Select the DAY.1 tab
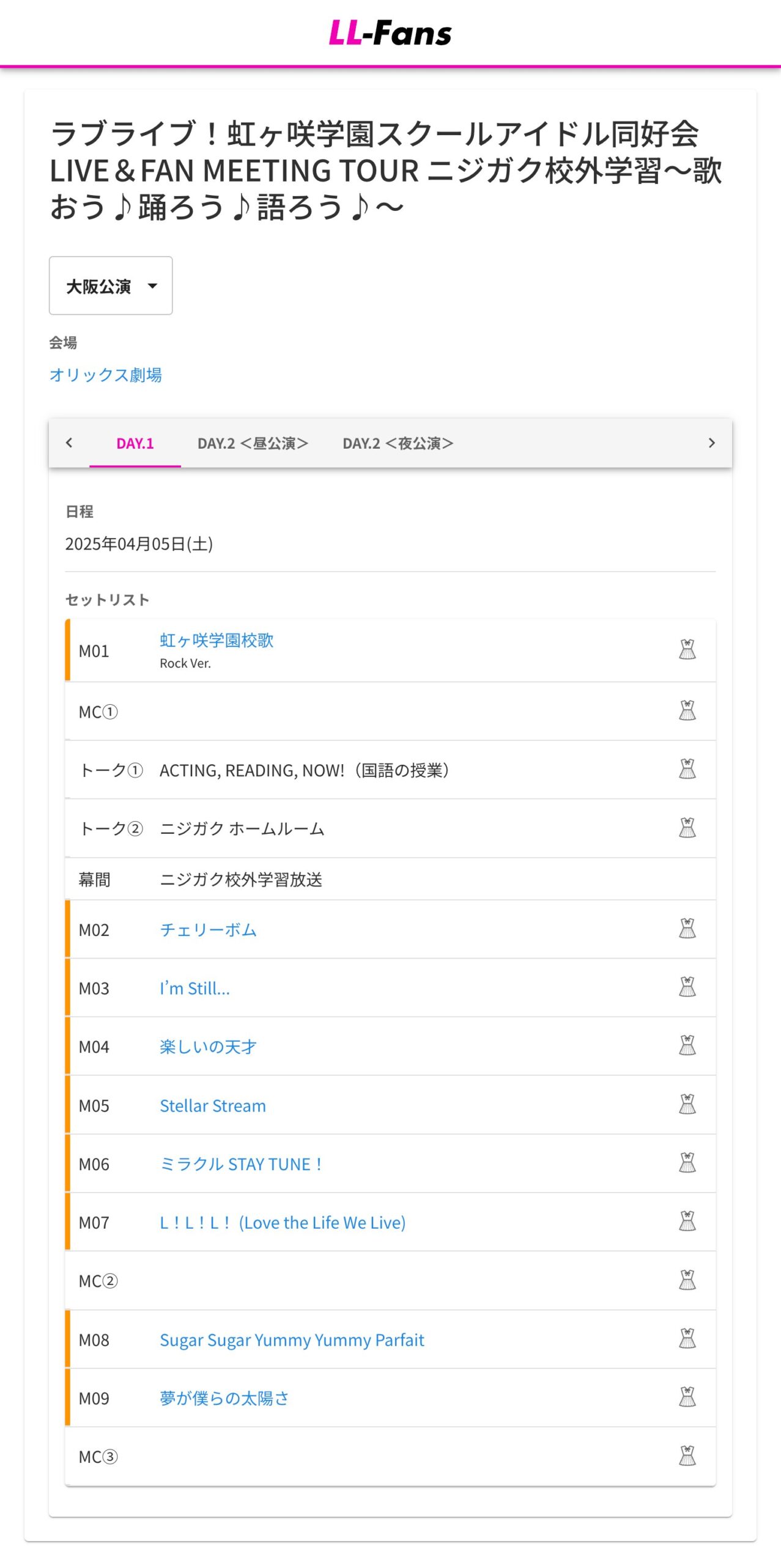The image size is (781, 1565). 135,443
